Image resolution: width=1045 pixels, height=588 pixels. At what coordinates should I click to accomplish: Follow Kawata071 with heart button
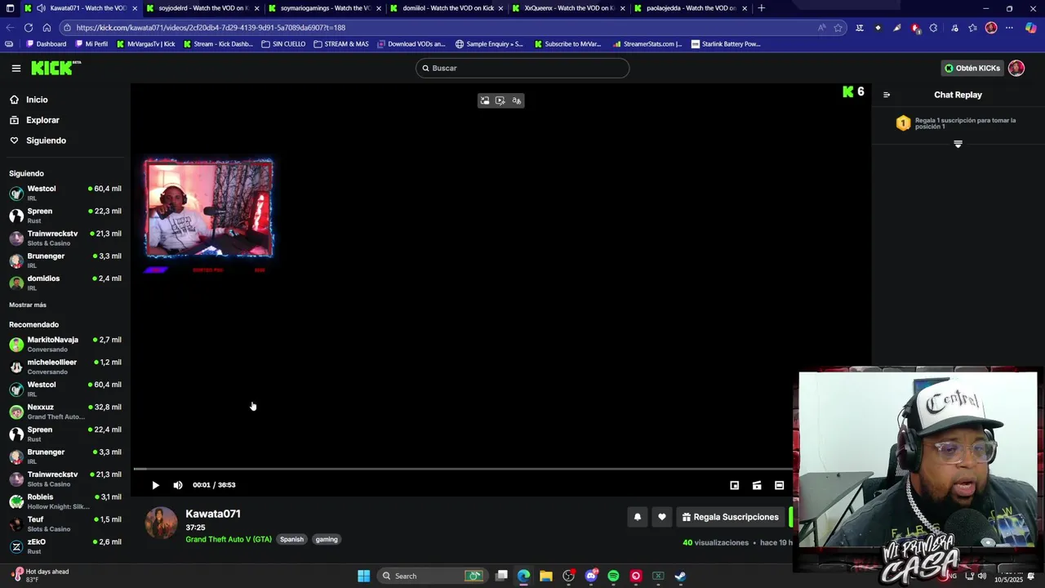point(662,517)
